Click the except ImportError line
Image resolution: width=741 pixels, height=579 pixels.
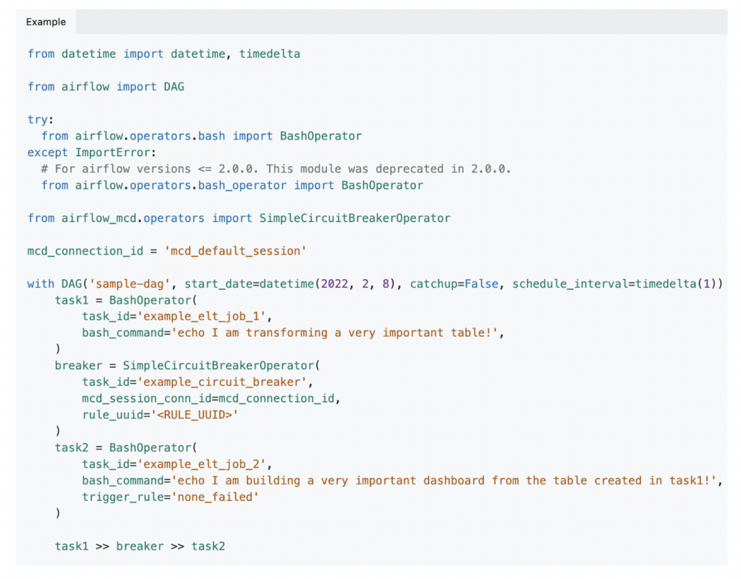point(92,153)
